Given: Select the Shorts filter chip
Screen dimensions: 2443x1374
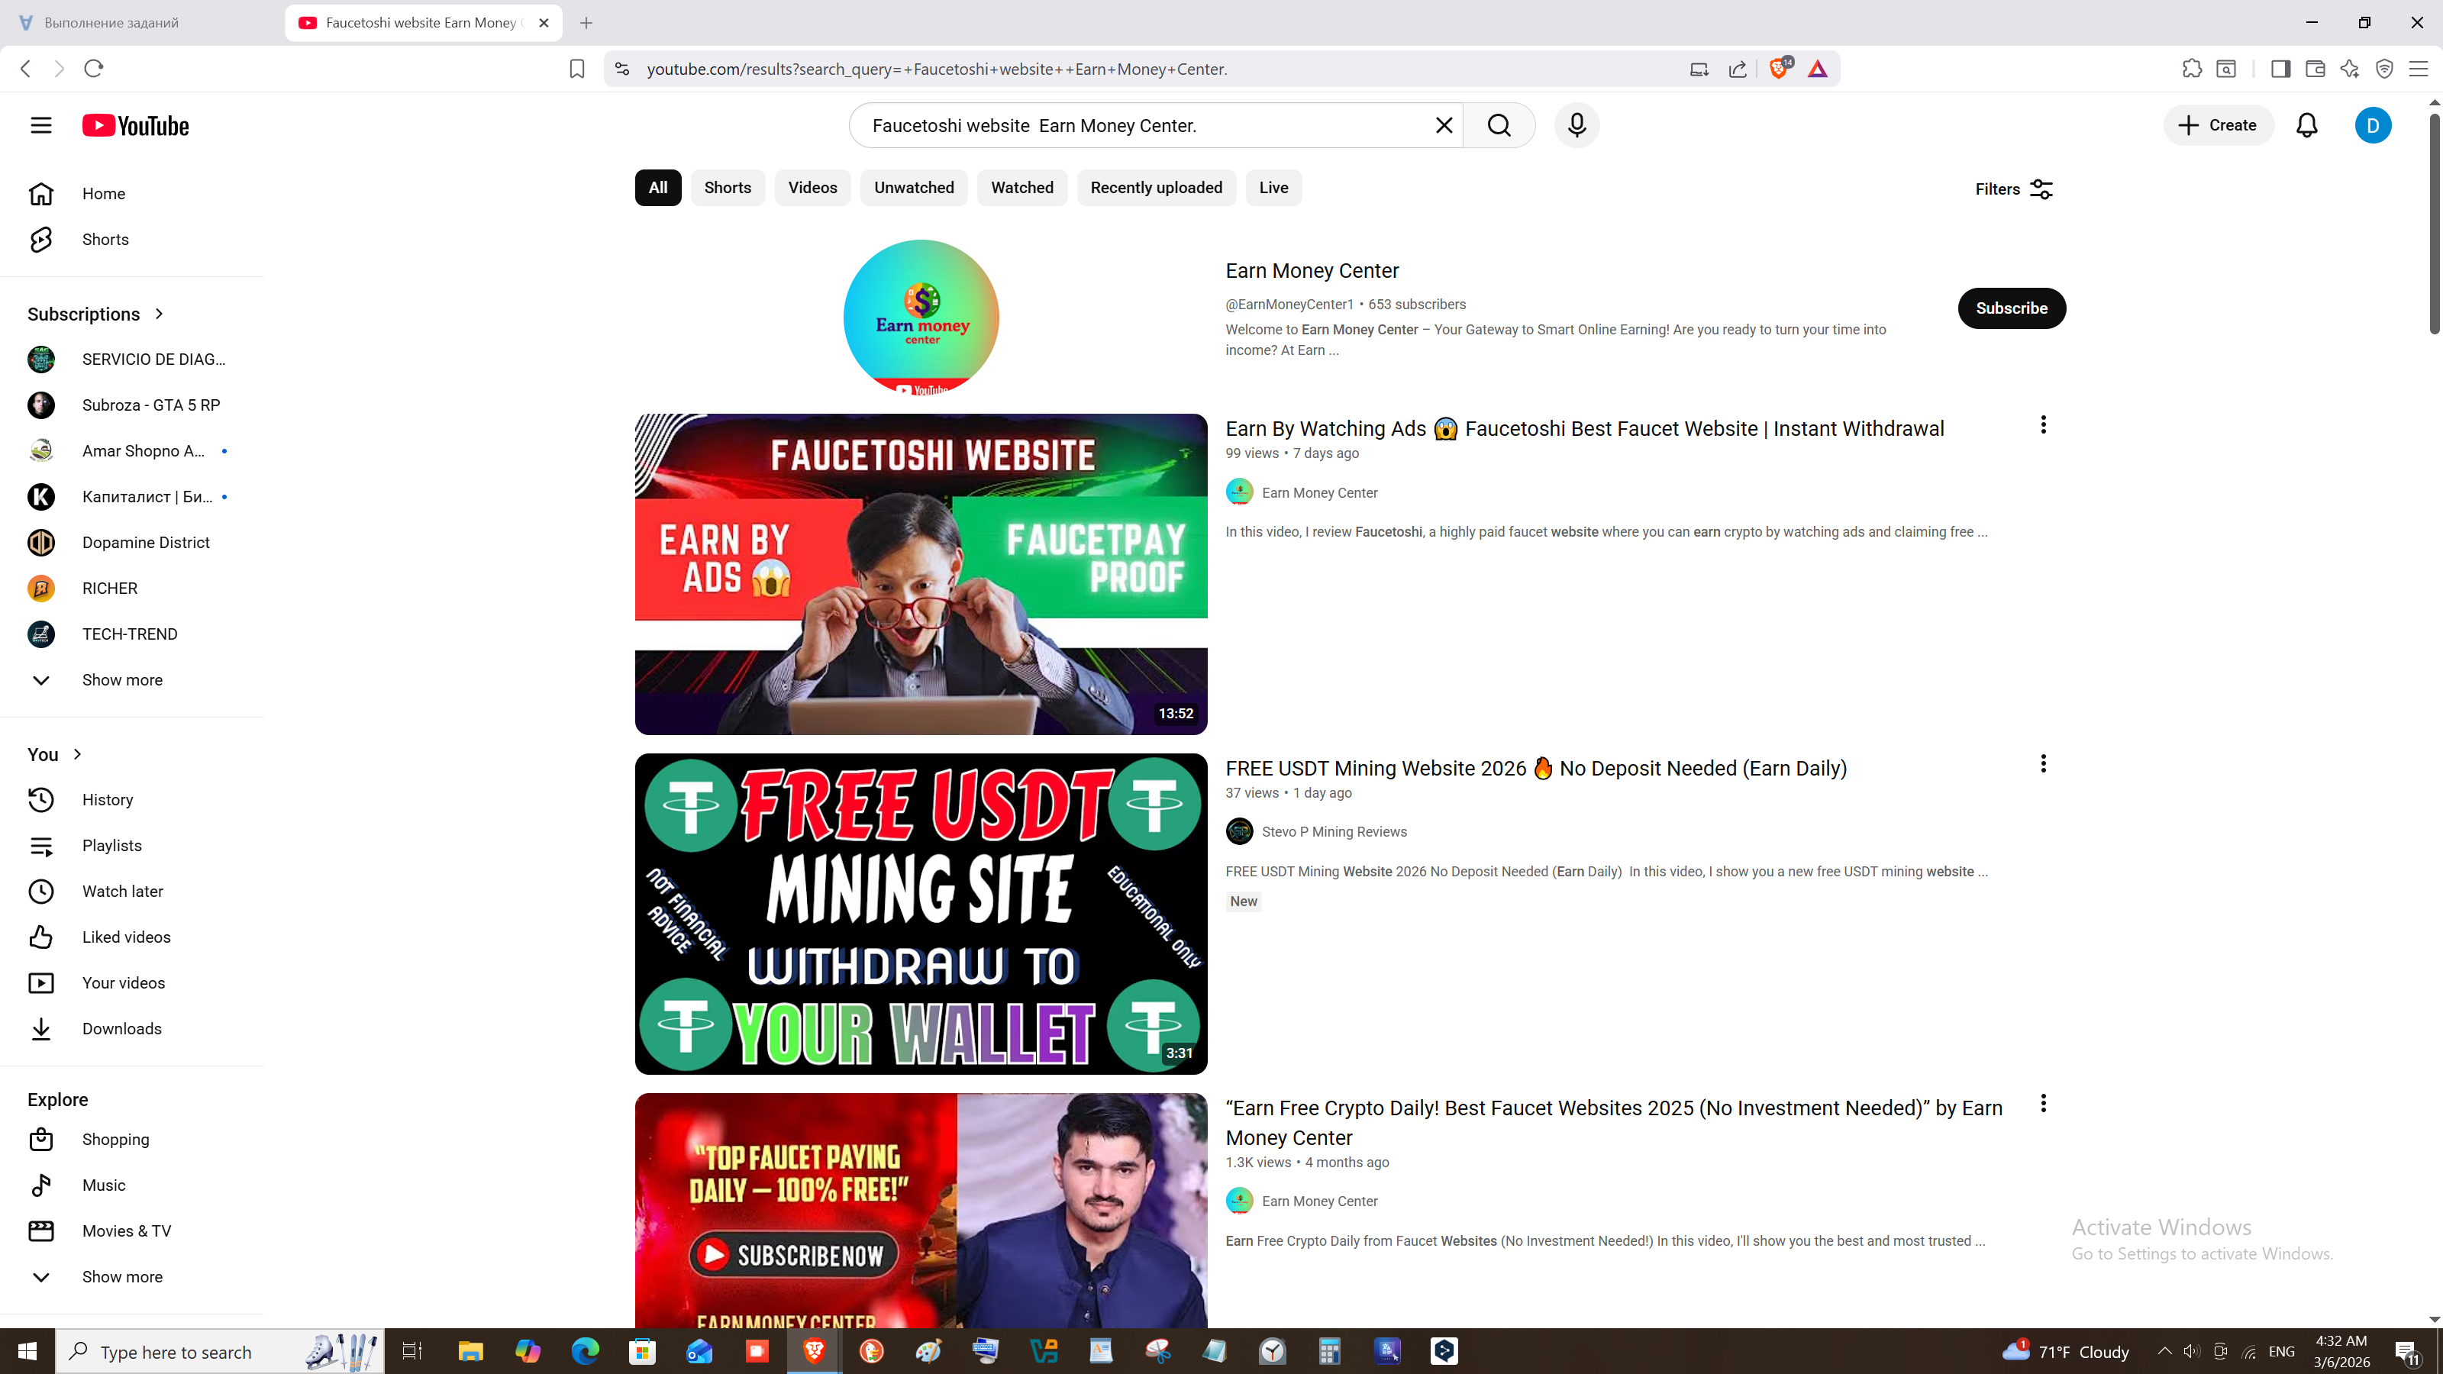Looking at the screenshot, I should click(x=728, y=188).
